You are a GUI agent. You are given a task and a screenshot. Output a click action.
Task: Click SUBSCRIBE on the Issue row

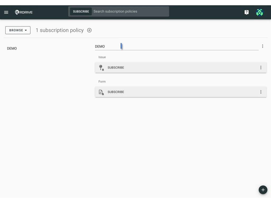coord(116,67)
